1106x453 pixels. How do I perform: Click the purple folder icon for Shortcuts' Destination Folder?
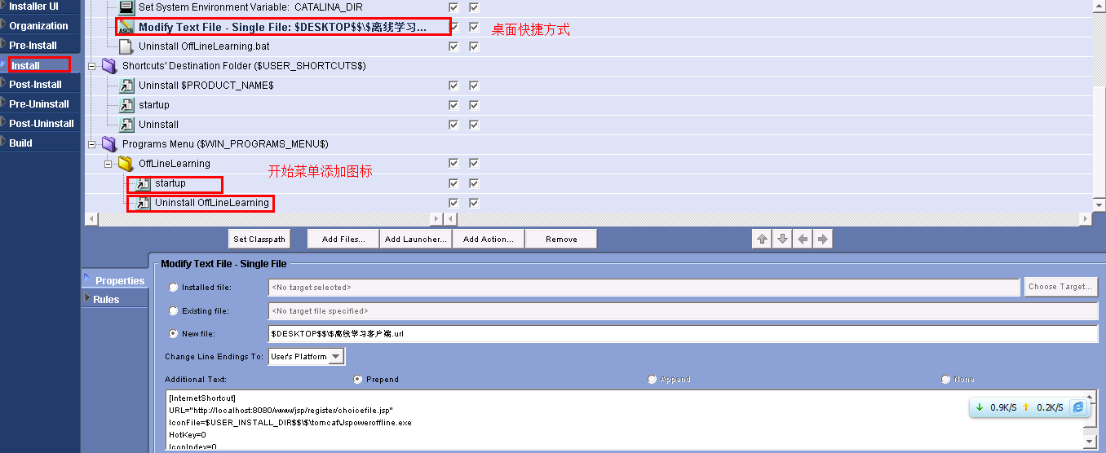point(109,66)
